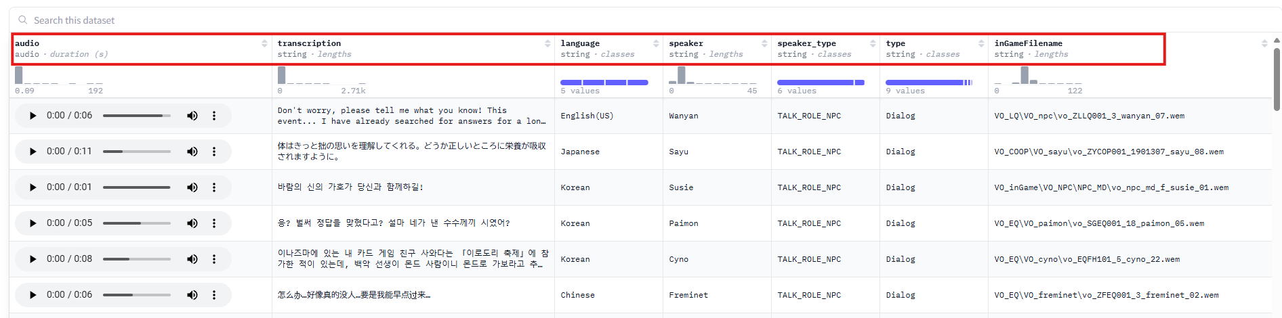Sort by the speaker column
The image size is (1282, 318).
764,43
